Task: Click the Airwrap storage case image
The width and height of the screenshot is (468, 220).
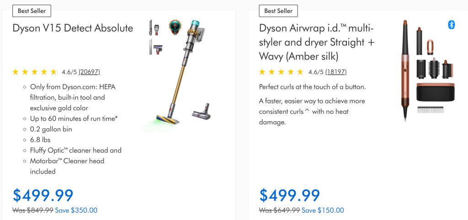Action: [434, 94]
